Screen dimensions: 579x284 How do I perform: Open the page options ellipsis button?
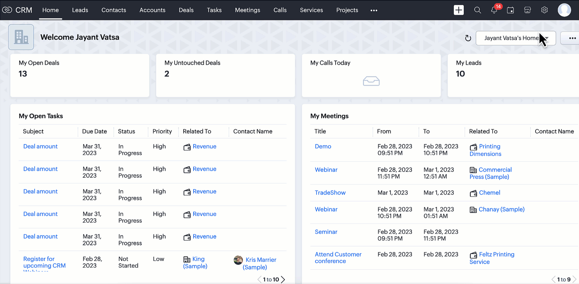[572, 38]
